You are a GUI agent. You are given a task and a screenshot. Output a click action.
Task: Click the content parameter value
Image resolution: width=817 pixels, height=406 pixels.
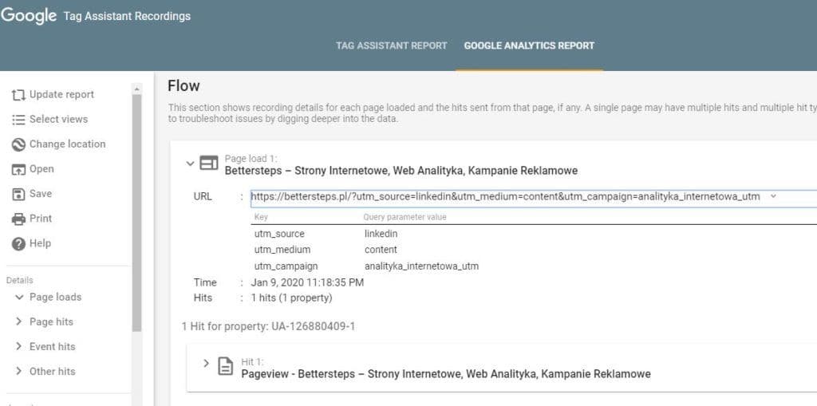tap(381, 250)
